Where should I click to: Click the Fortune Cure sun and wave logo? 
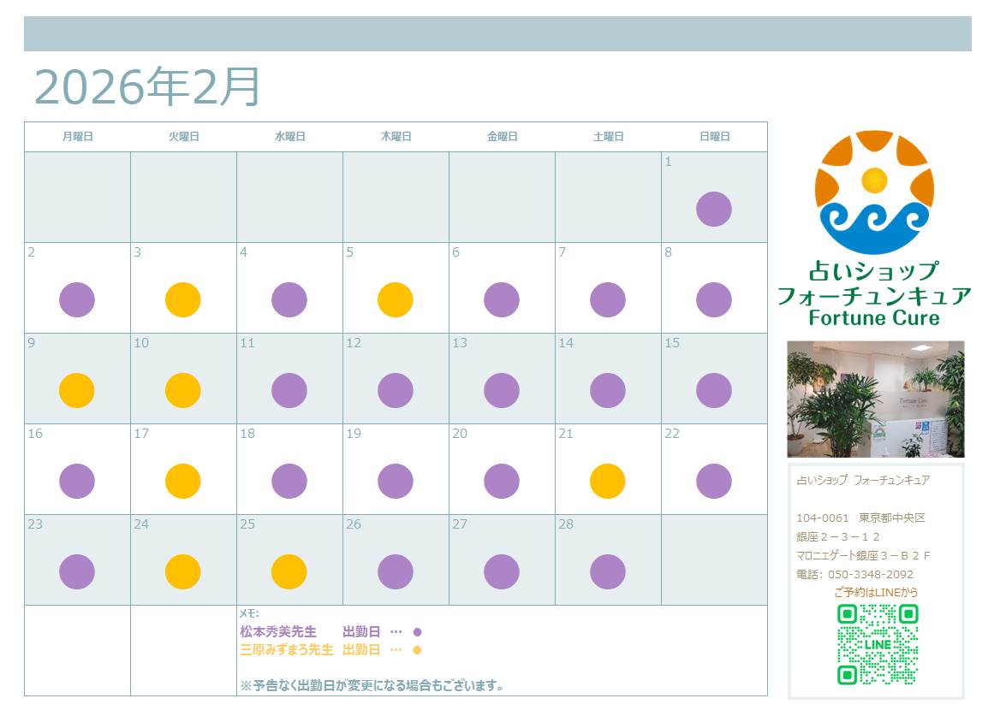pos(874,192)
